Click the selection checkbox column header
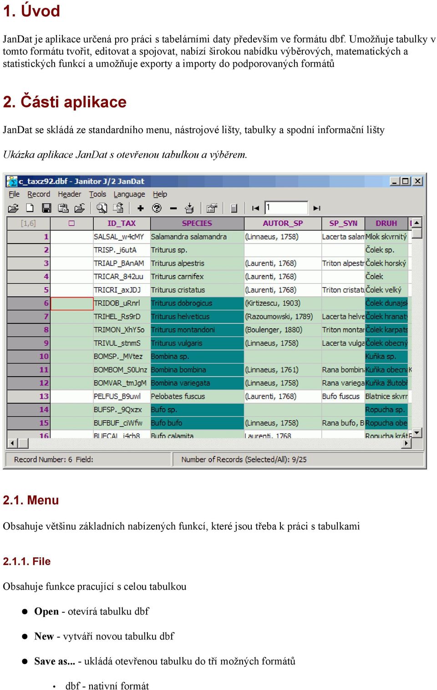The width and height of the screenshot is (437, 690). click(71, 223)
